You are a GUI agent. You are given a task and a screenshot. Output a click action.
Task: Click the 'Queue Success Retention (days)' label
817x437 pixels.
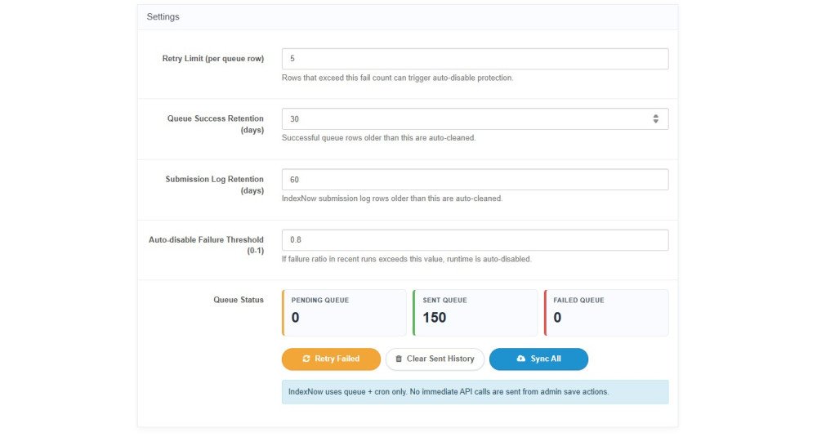pos(216,124)
